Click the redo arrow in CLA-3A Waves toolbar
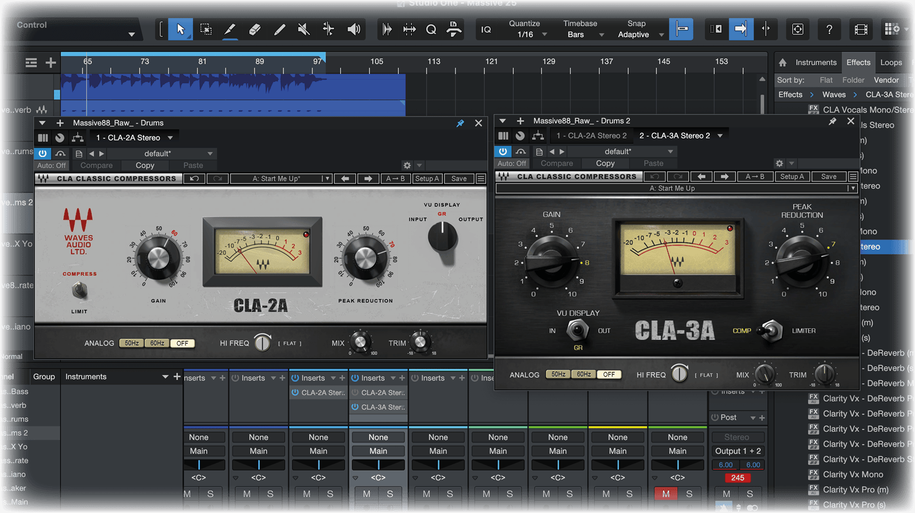915x513 pixels. pyautogui.click(x=678, y=176)
